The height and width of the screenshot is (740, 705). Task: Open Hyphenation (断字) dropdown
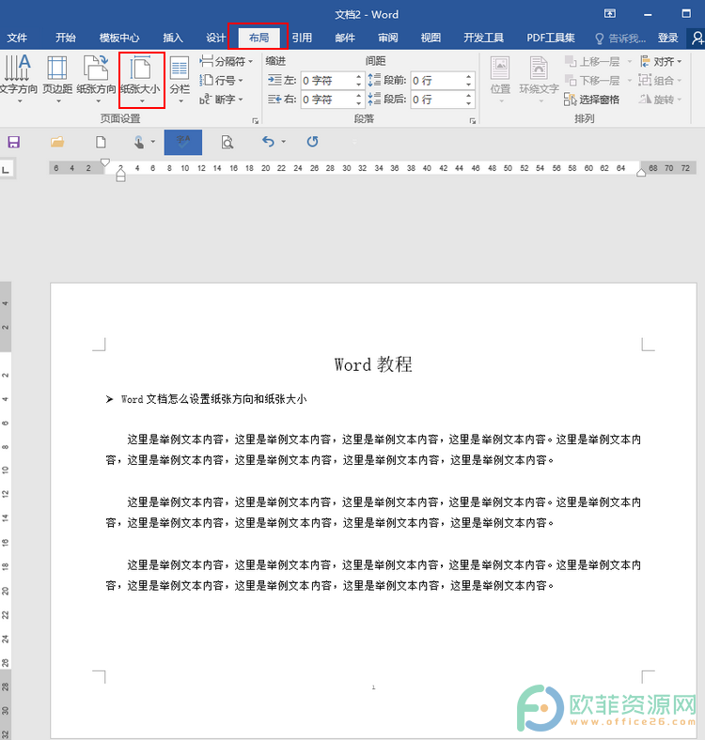point(221,100)
